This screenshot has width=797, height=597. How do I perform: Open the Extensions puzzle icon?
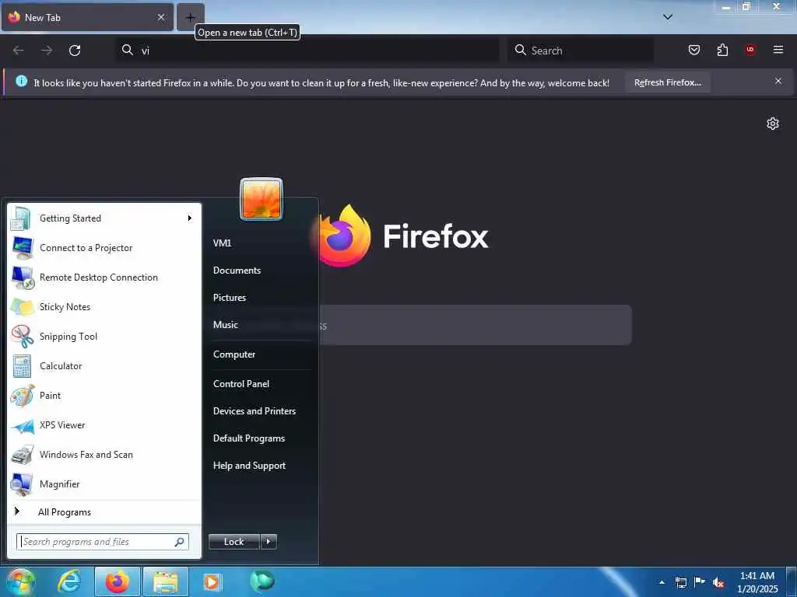pos(722,50)
